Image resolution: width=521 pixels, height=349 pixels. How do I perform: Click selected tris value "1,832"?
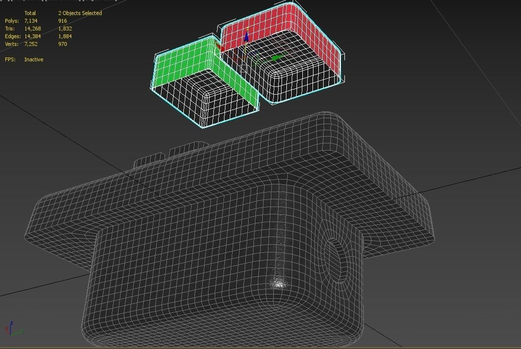point(65,28)
